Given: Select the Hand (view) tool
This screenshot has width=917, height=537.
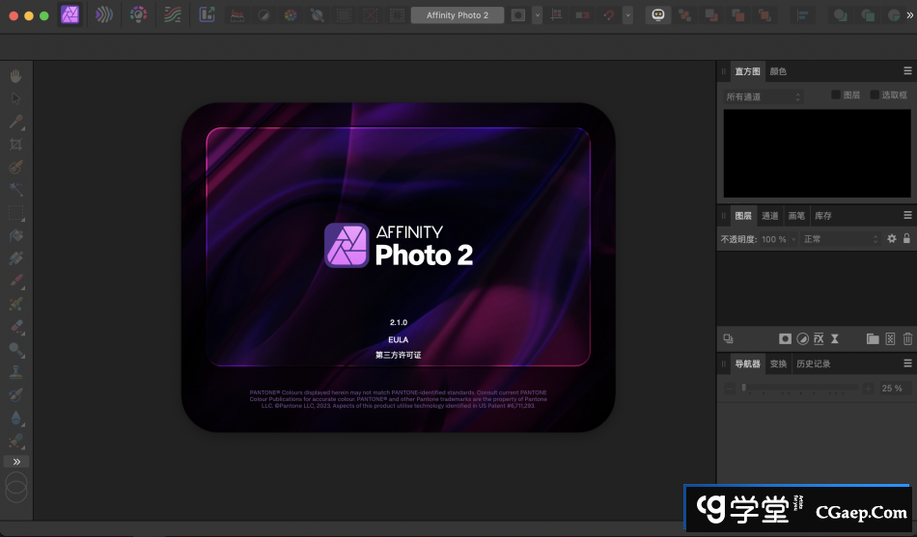Looking at the screenshot, I should tap(15, 76).
